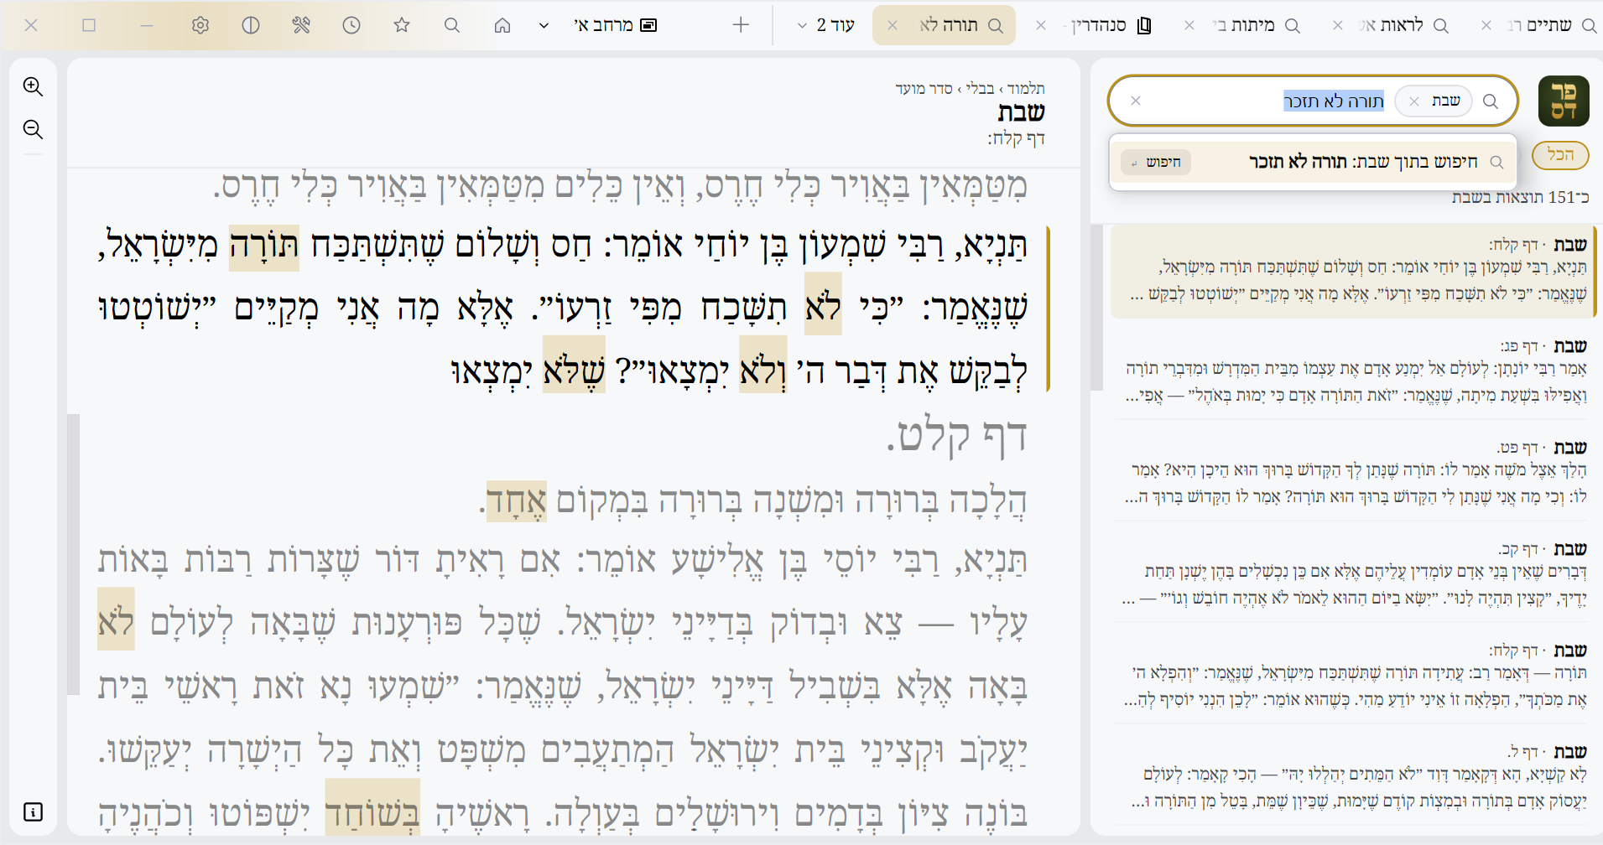Click the סדר מועד breadcrumb
The height and width of the screenshot is (845, 1603).
(924, 89)
